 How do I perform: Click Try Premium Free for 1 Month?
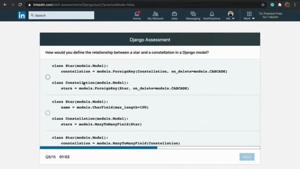[x=270, y=15]
